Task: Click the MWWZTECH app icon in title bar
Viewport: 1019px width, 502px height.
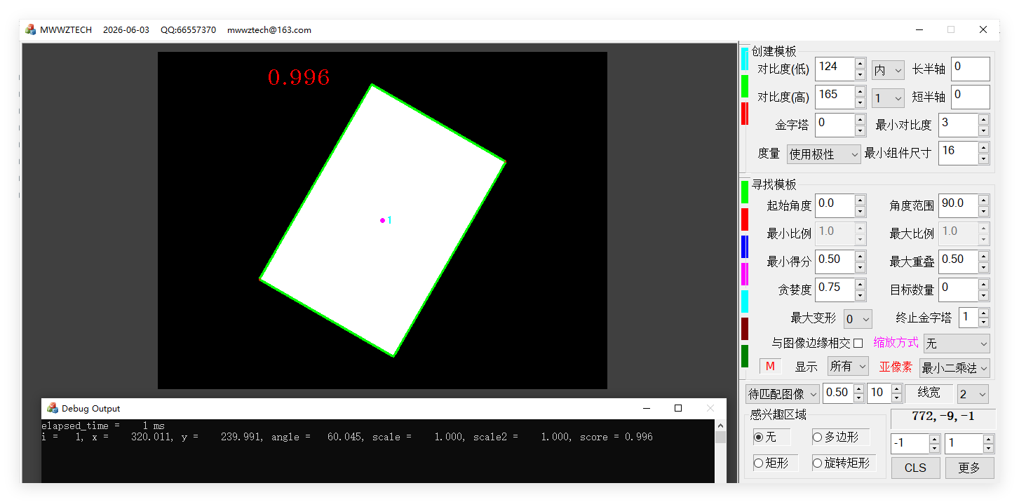Action: (x=30, y=29)
